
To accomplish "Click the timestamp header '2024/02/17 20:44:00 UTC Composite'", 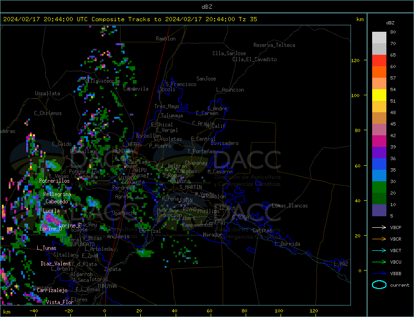I will pyautogui.click(x=63, y=19).
